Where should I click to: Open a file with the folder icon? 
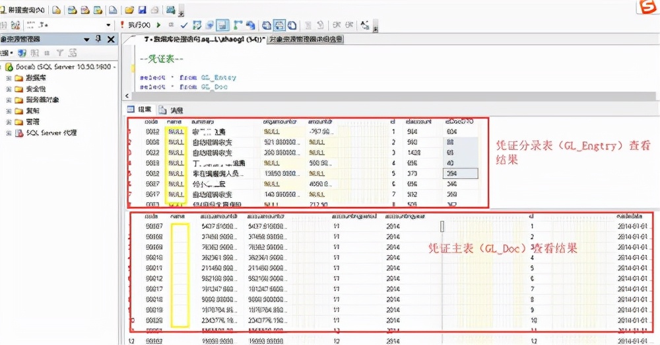click(x=129, y=10)
